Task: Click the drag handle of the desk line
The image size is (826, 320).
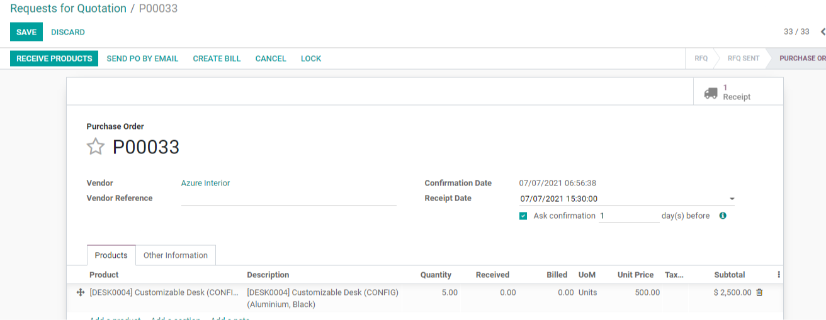Action: coord(81,292)
